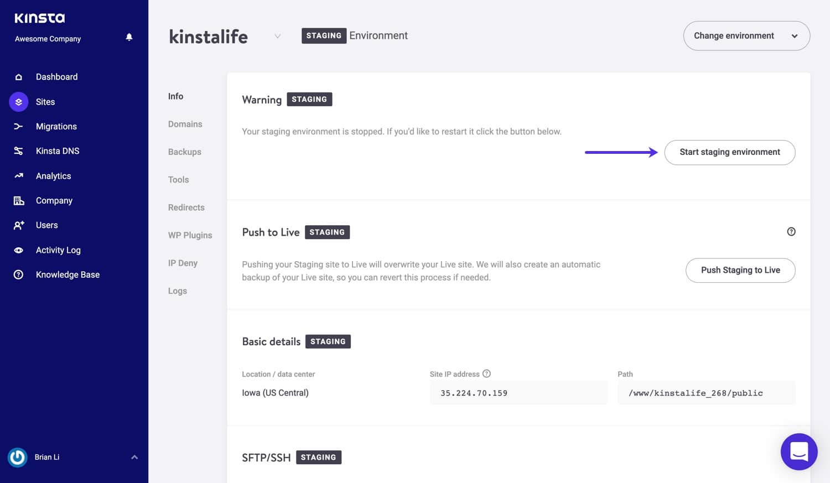Open Knowledge Base in sidebar
Image resolution: width=830 pixels, height=483 pixels.
[x=68, y=274]
